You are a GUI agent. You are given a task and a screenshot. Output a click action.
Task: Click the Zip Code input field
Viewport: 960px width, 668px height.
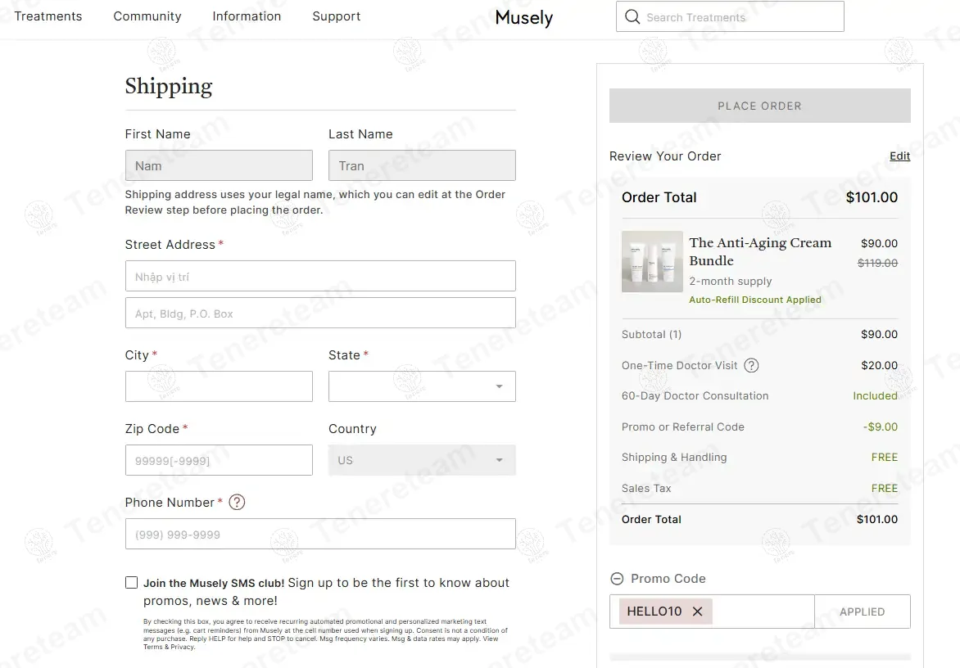(219, 460)
